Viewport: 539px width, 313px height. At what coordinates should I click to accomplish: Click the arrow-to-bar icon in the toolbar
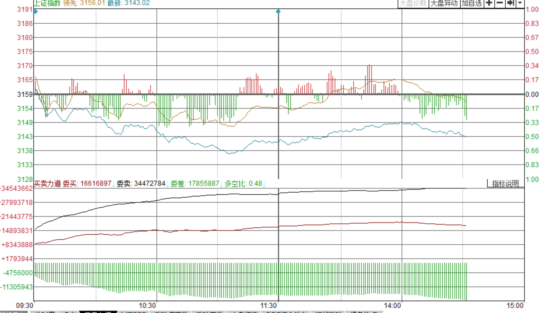tap(510, 3)
